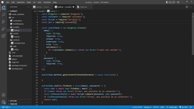Open package-lock.json in the explorer
Image resolution: width=194 pixels, height=109 pixels.
click(x=19, y=65)
